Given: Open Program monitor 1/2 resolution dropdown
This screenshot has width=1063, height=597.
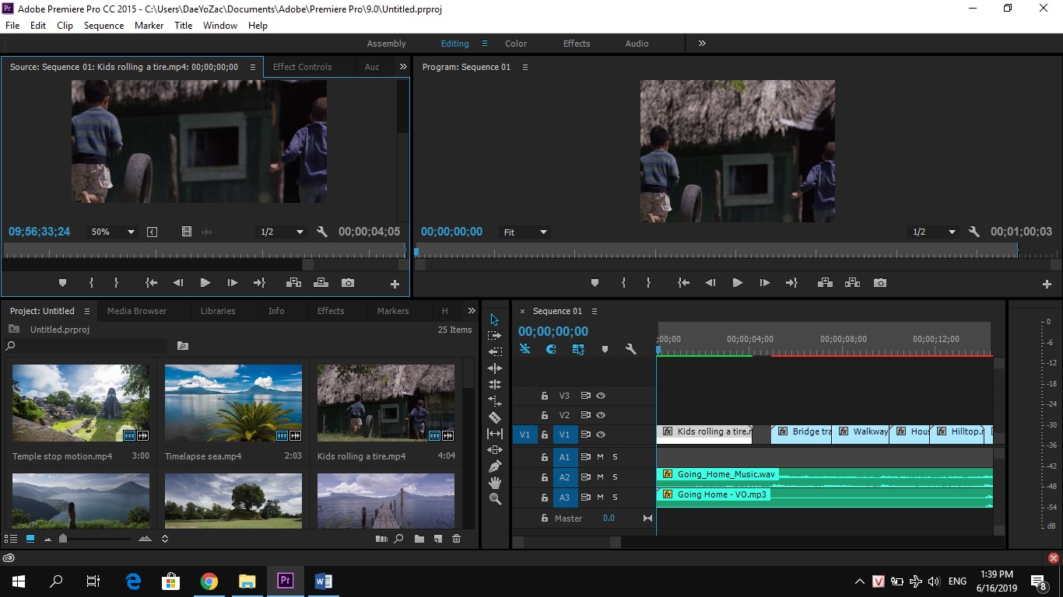Looking at the screenshot, I should 934,232.
